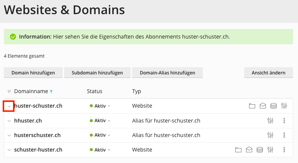Open file manager for huster-schuster.ch
This screenshot has height=163, width=298.
pyautogui.click(x=252, y=106)
